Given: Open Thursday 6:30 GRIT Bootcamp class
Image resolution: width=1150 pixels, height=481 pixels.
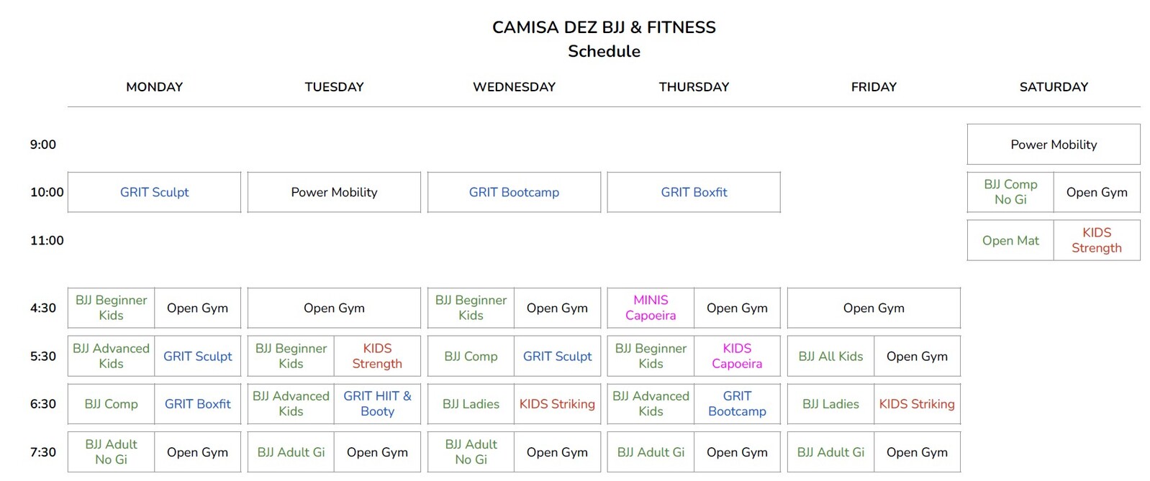Looking at the screenshot, I should tap(737, 403).
